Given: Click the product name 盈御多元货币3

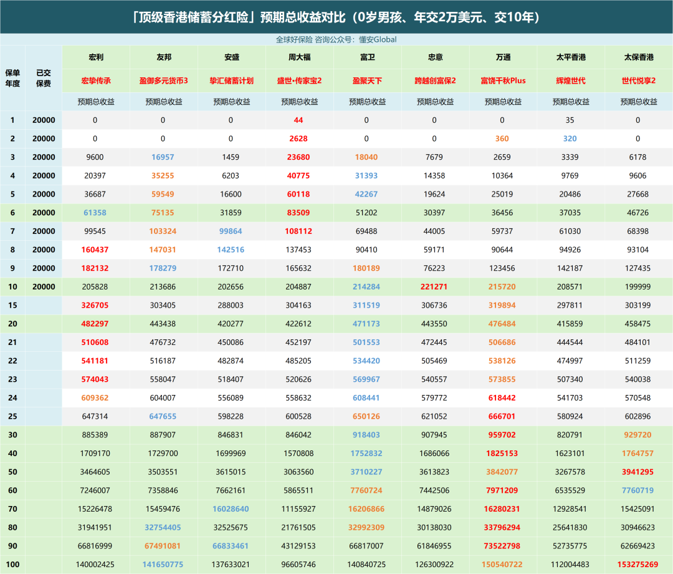Looking at the screenshot, I should click(164, 81).
